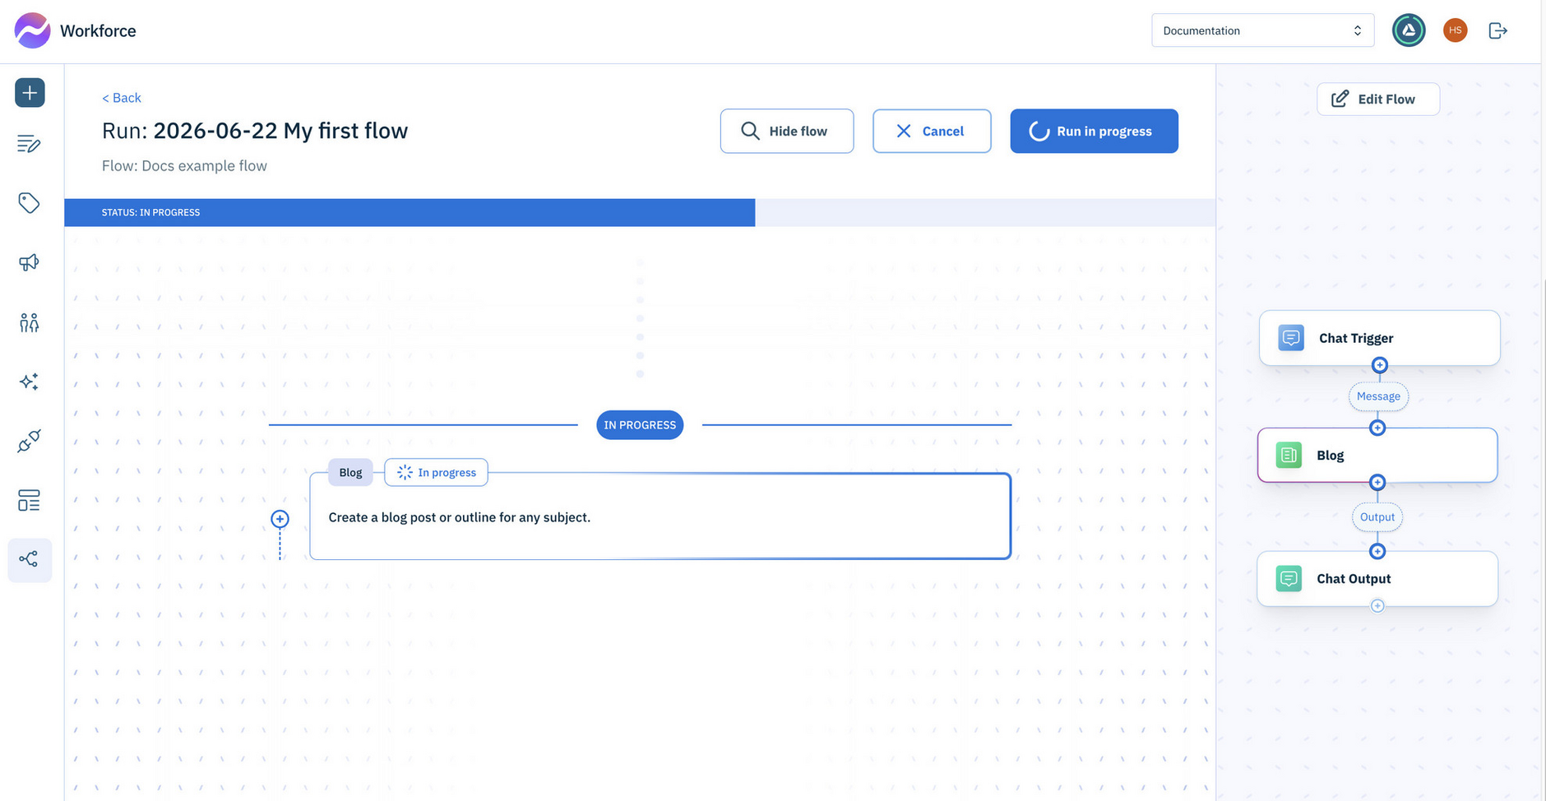Click faded plus under Chat Output
Image resolution: width=1546 pixels, height=801 pixels.
click(1377, 606)
